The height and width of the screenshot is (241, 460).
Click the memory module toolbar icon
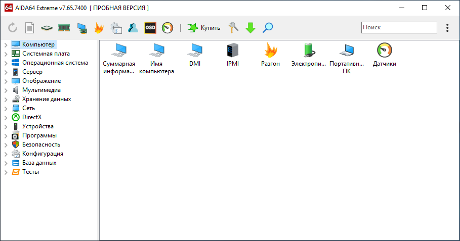[x=64, y=28]
